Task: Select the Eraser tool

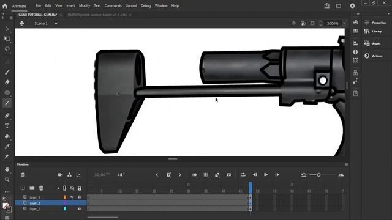Action: point(7,82)
